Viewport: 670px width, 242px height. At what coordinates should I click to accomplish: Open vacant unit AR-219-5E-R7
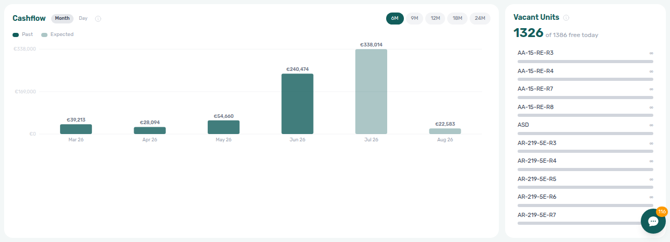(x=537, y=215)
